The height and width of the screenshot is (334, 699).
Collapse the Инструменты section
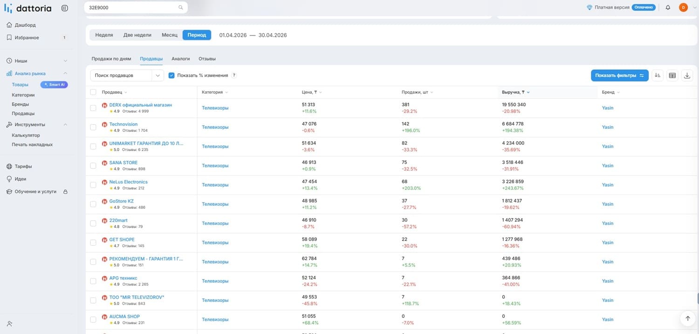(x=65, y=125)
